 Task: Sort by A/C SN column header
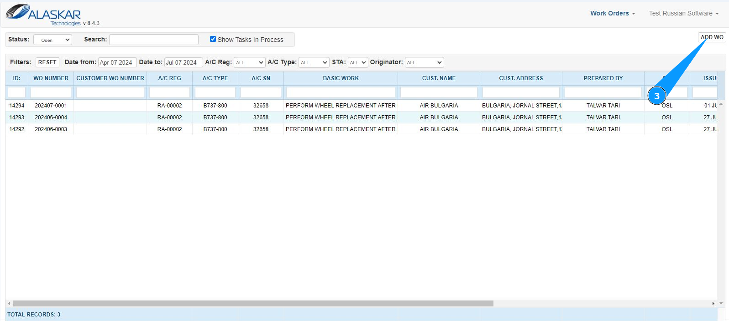pyautogui.click(x=261, y=78)
